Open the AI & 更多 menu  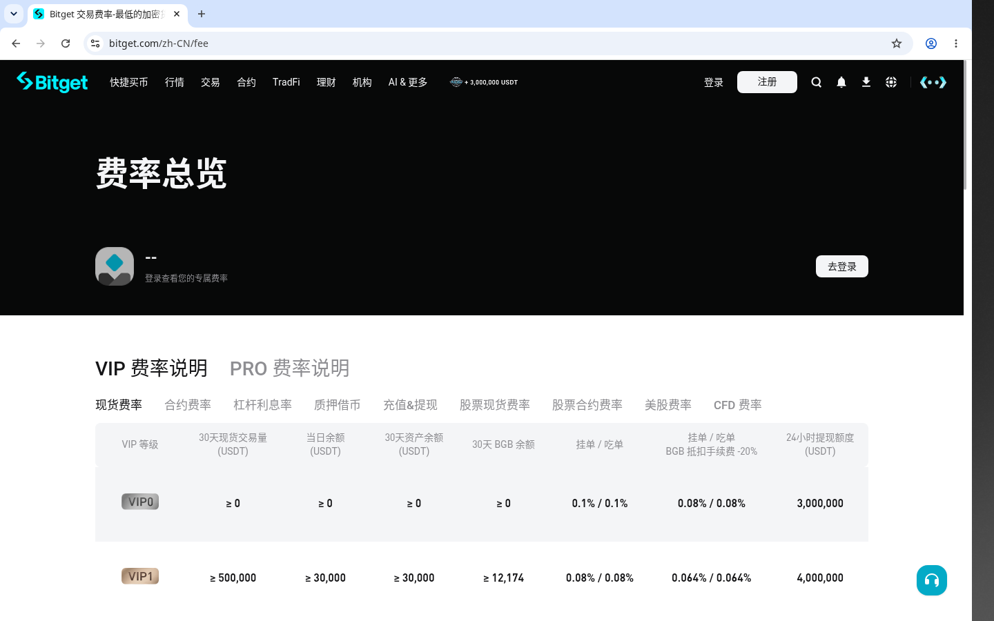[x=408, y=82]
